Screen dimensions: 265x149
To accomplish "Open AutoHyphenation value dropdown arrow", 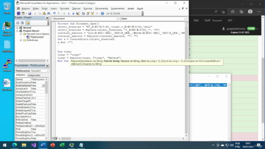I will tap(43, 86).
